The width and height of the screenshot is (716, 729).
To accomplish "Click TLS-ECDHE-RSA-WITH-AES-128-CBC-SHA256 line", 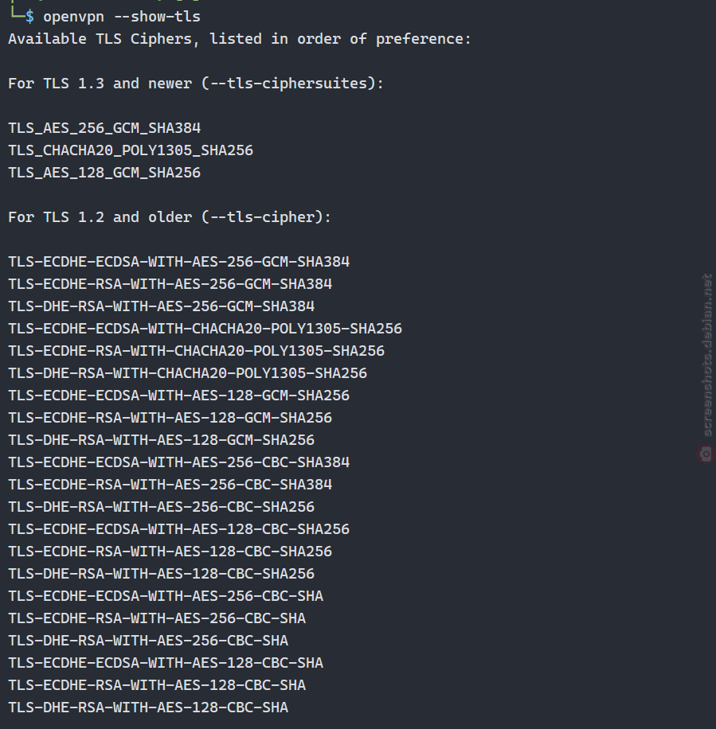I will 170,552.
